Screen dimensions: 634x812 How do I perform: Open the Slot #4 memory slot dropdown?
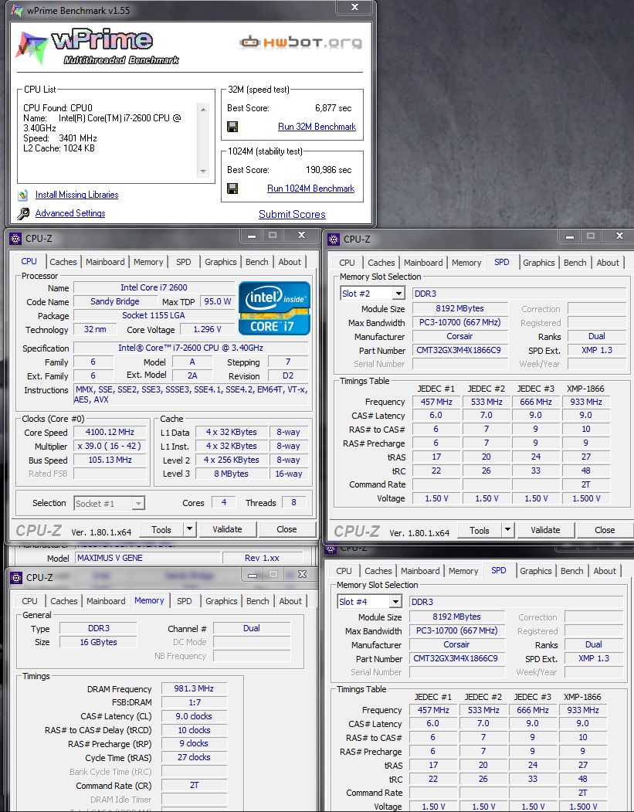click(395, 602)
